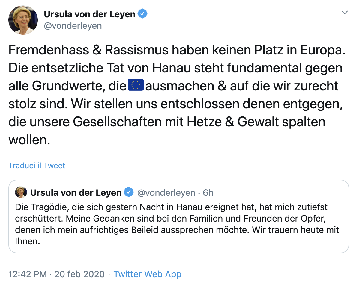Screen dimensions: 357x288
Task: Click the final word 'wollen.' of the main tweet
Action: click(29, 140)
